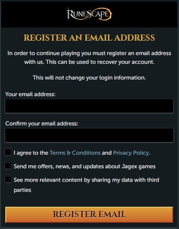This screenshot has height=229, width=179.
Task: Check the third-party data sharing checkbox
Action: point(8,180)
